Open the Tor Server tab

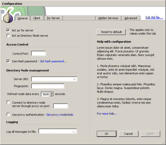coord(53,18)
